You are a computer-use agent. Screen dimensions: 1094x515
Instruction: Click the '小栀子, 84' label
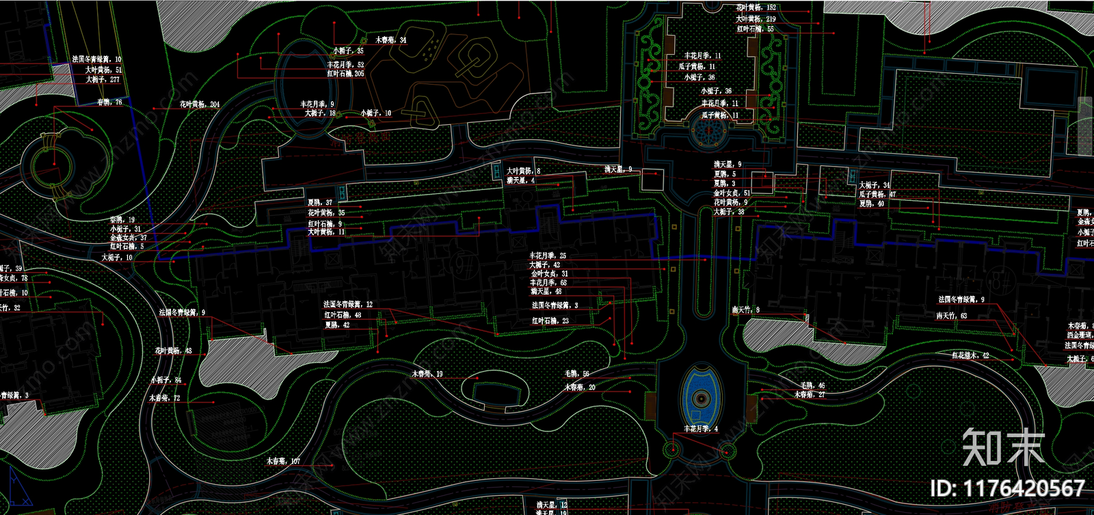point(167,380)
